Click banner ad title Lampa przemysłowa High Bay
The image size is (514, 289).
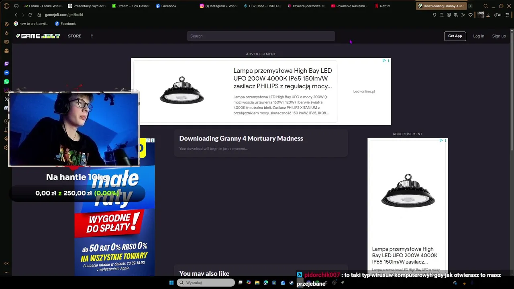pos(283,78)
